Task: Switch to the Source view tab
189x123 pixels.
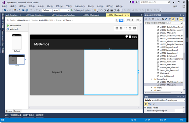Action: pos(17,111)
